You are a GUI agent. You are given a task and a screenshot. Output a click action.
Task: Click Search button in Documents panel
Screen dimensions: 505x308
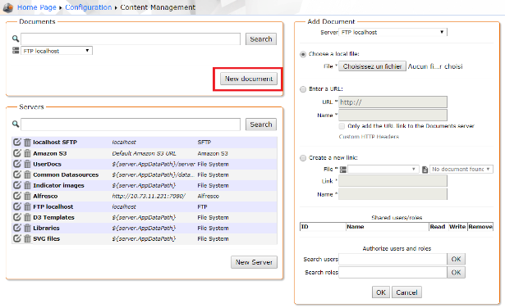tap(261, 39)
